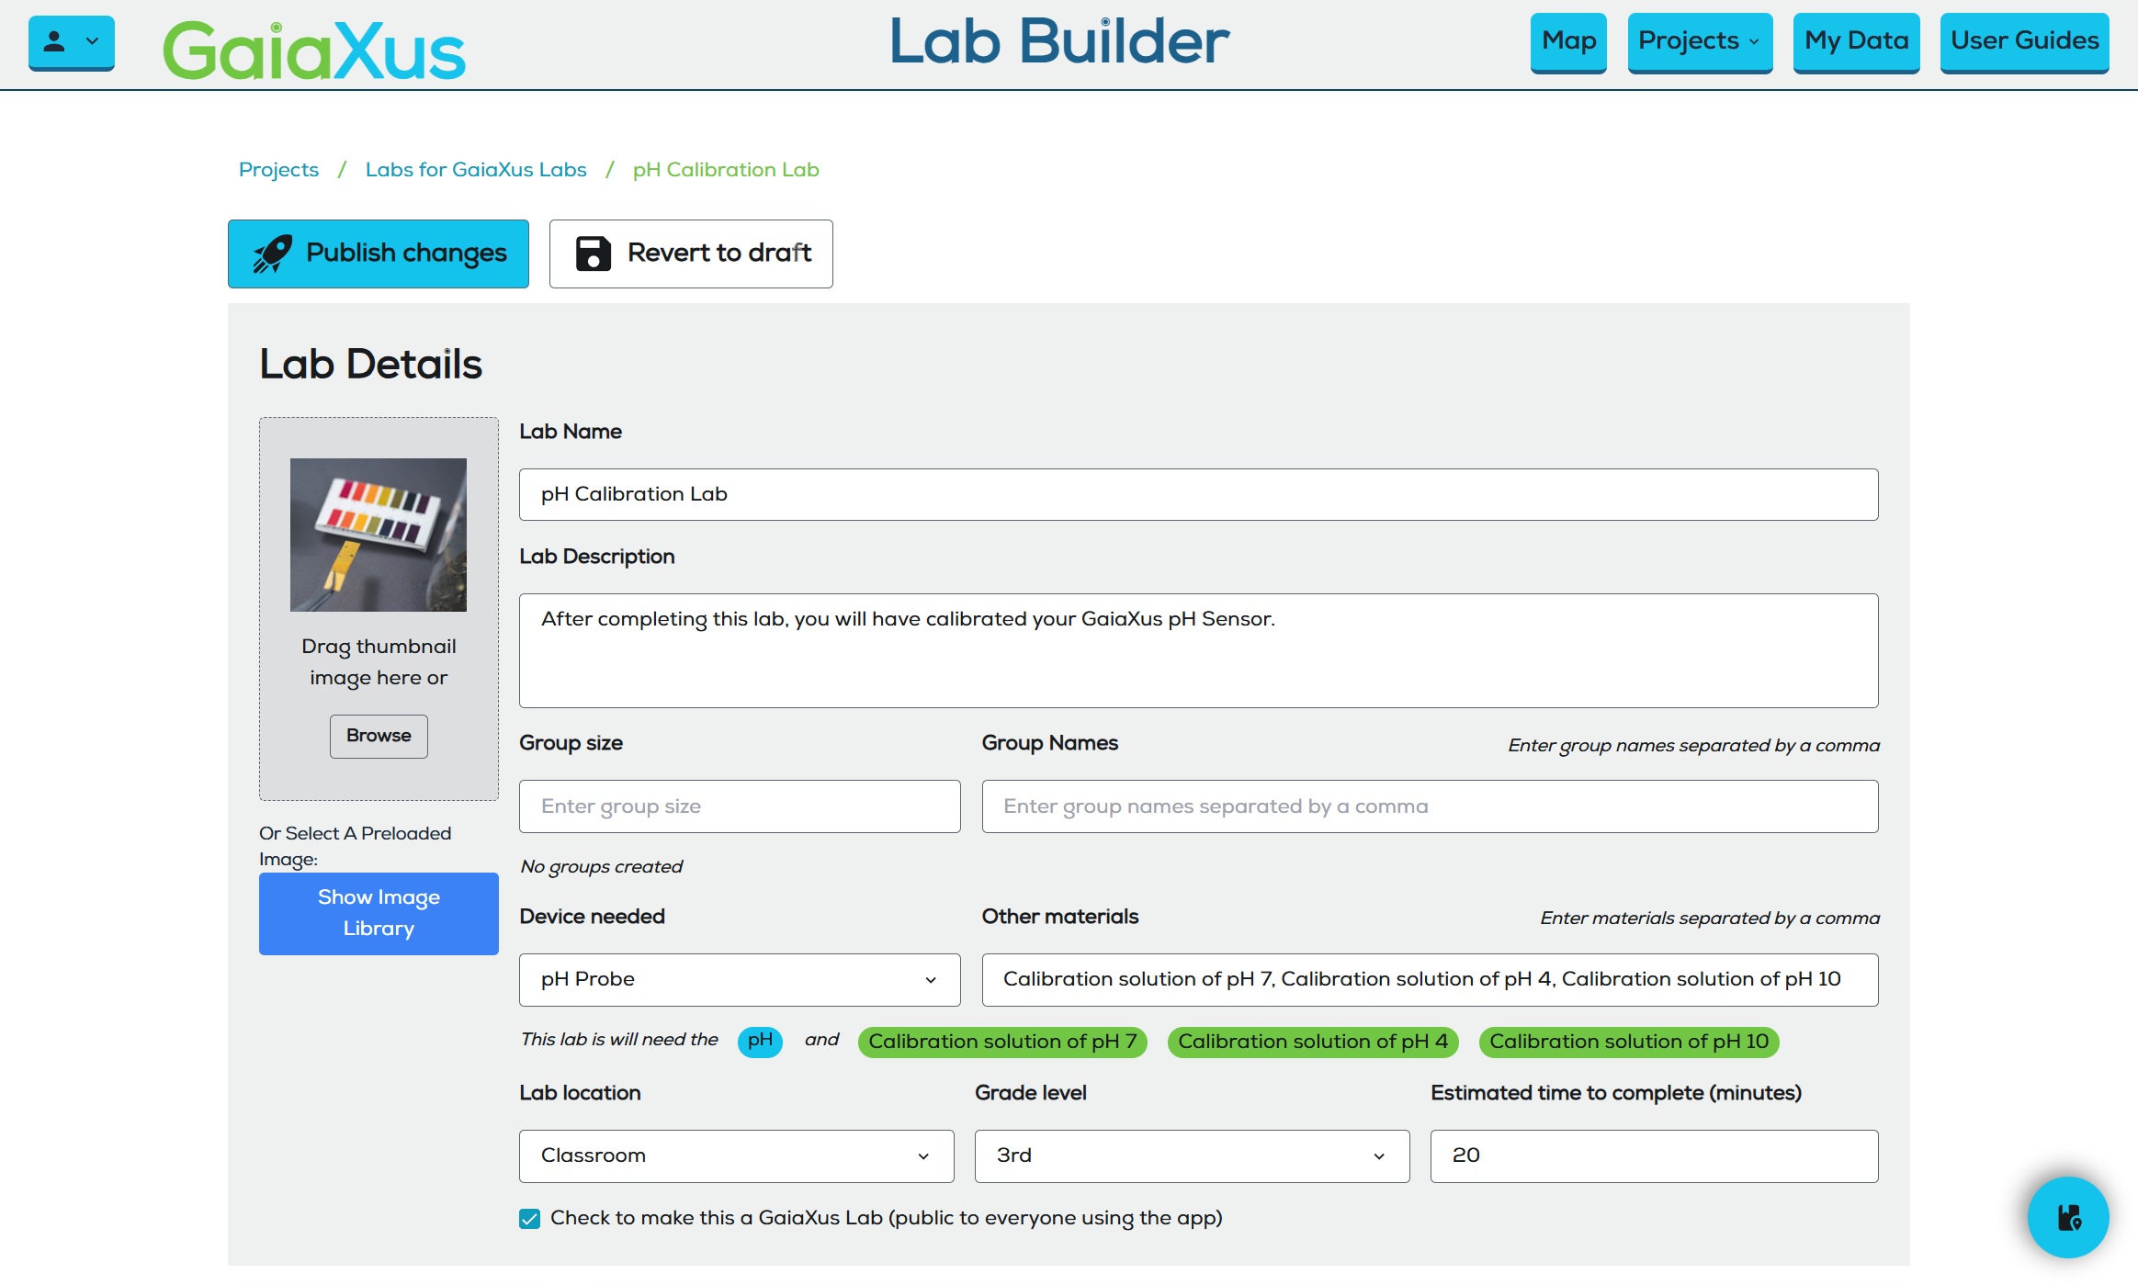Click the Other materials input field
The image size is (2138, 1285).
click(1430, 980)
